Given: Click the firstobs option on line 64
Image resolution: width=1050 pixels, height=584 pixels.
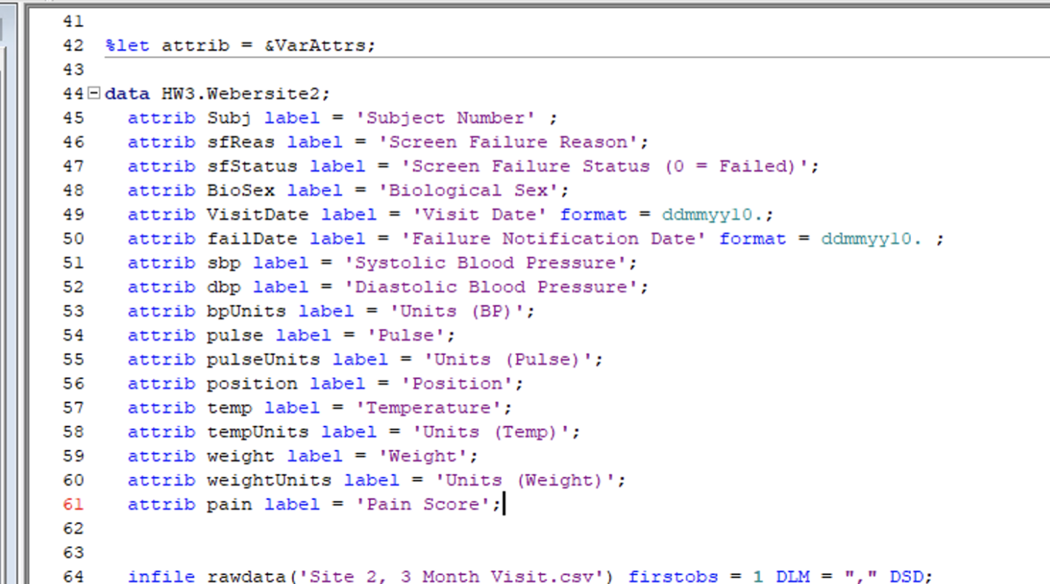Looking at the screenshot, I should coord(672,576).
